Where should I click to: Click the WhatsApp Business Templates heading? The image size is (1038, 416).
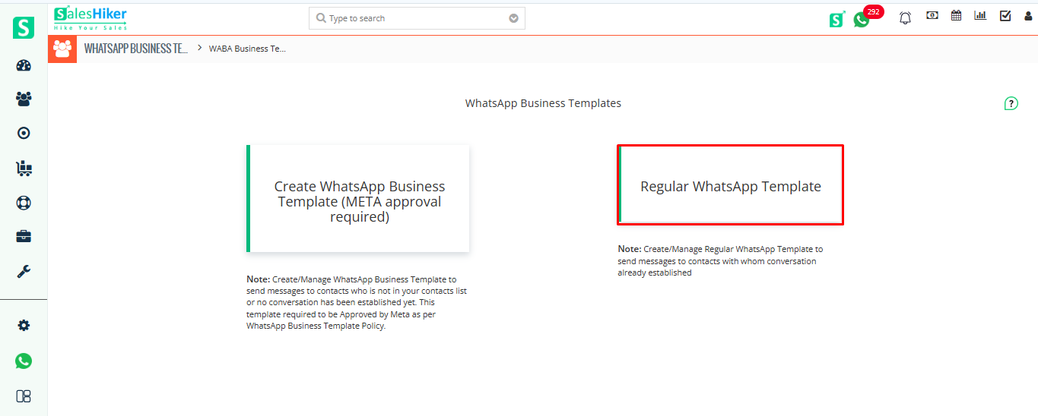pos(543,103)
